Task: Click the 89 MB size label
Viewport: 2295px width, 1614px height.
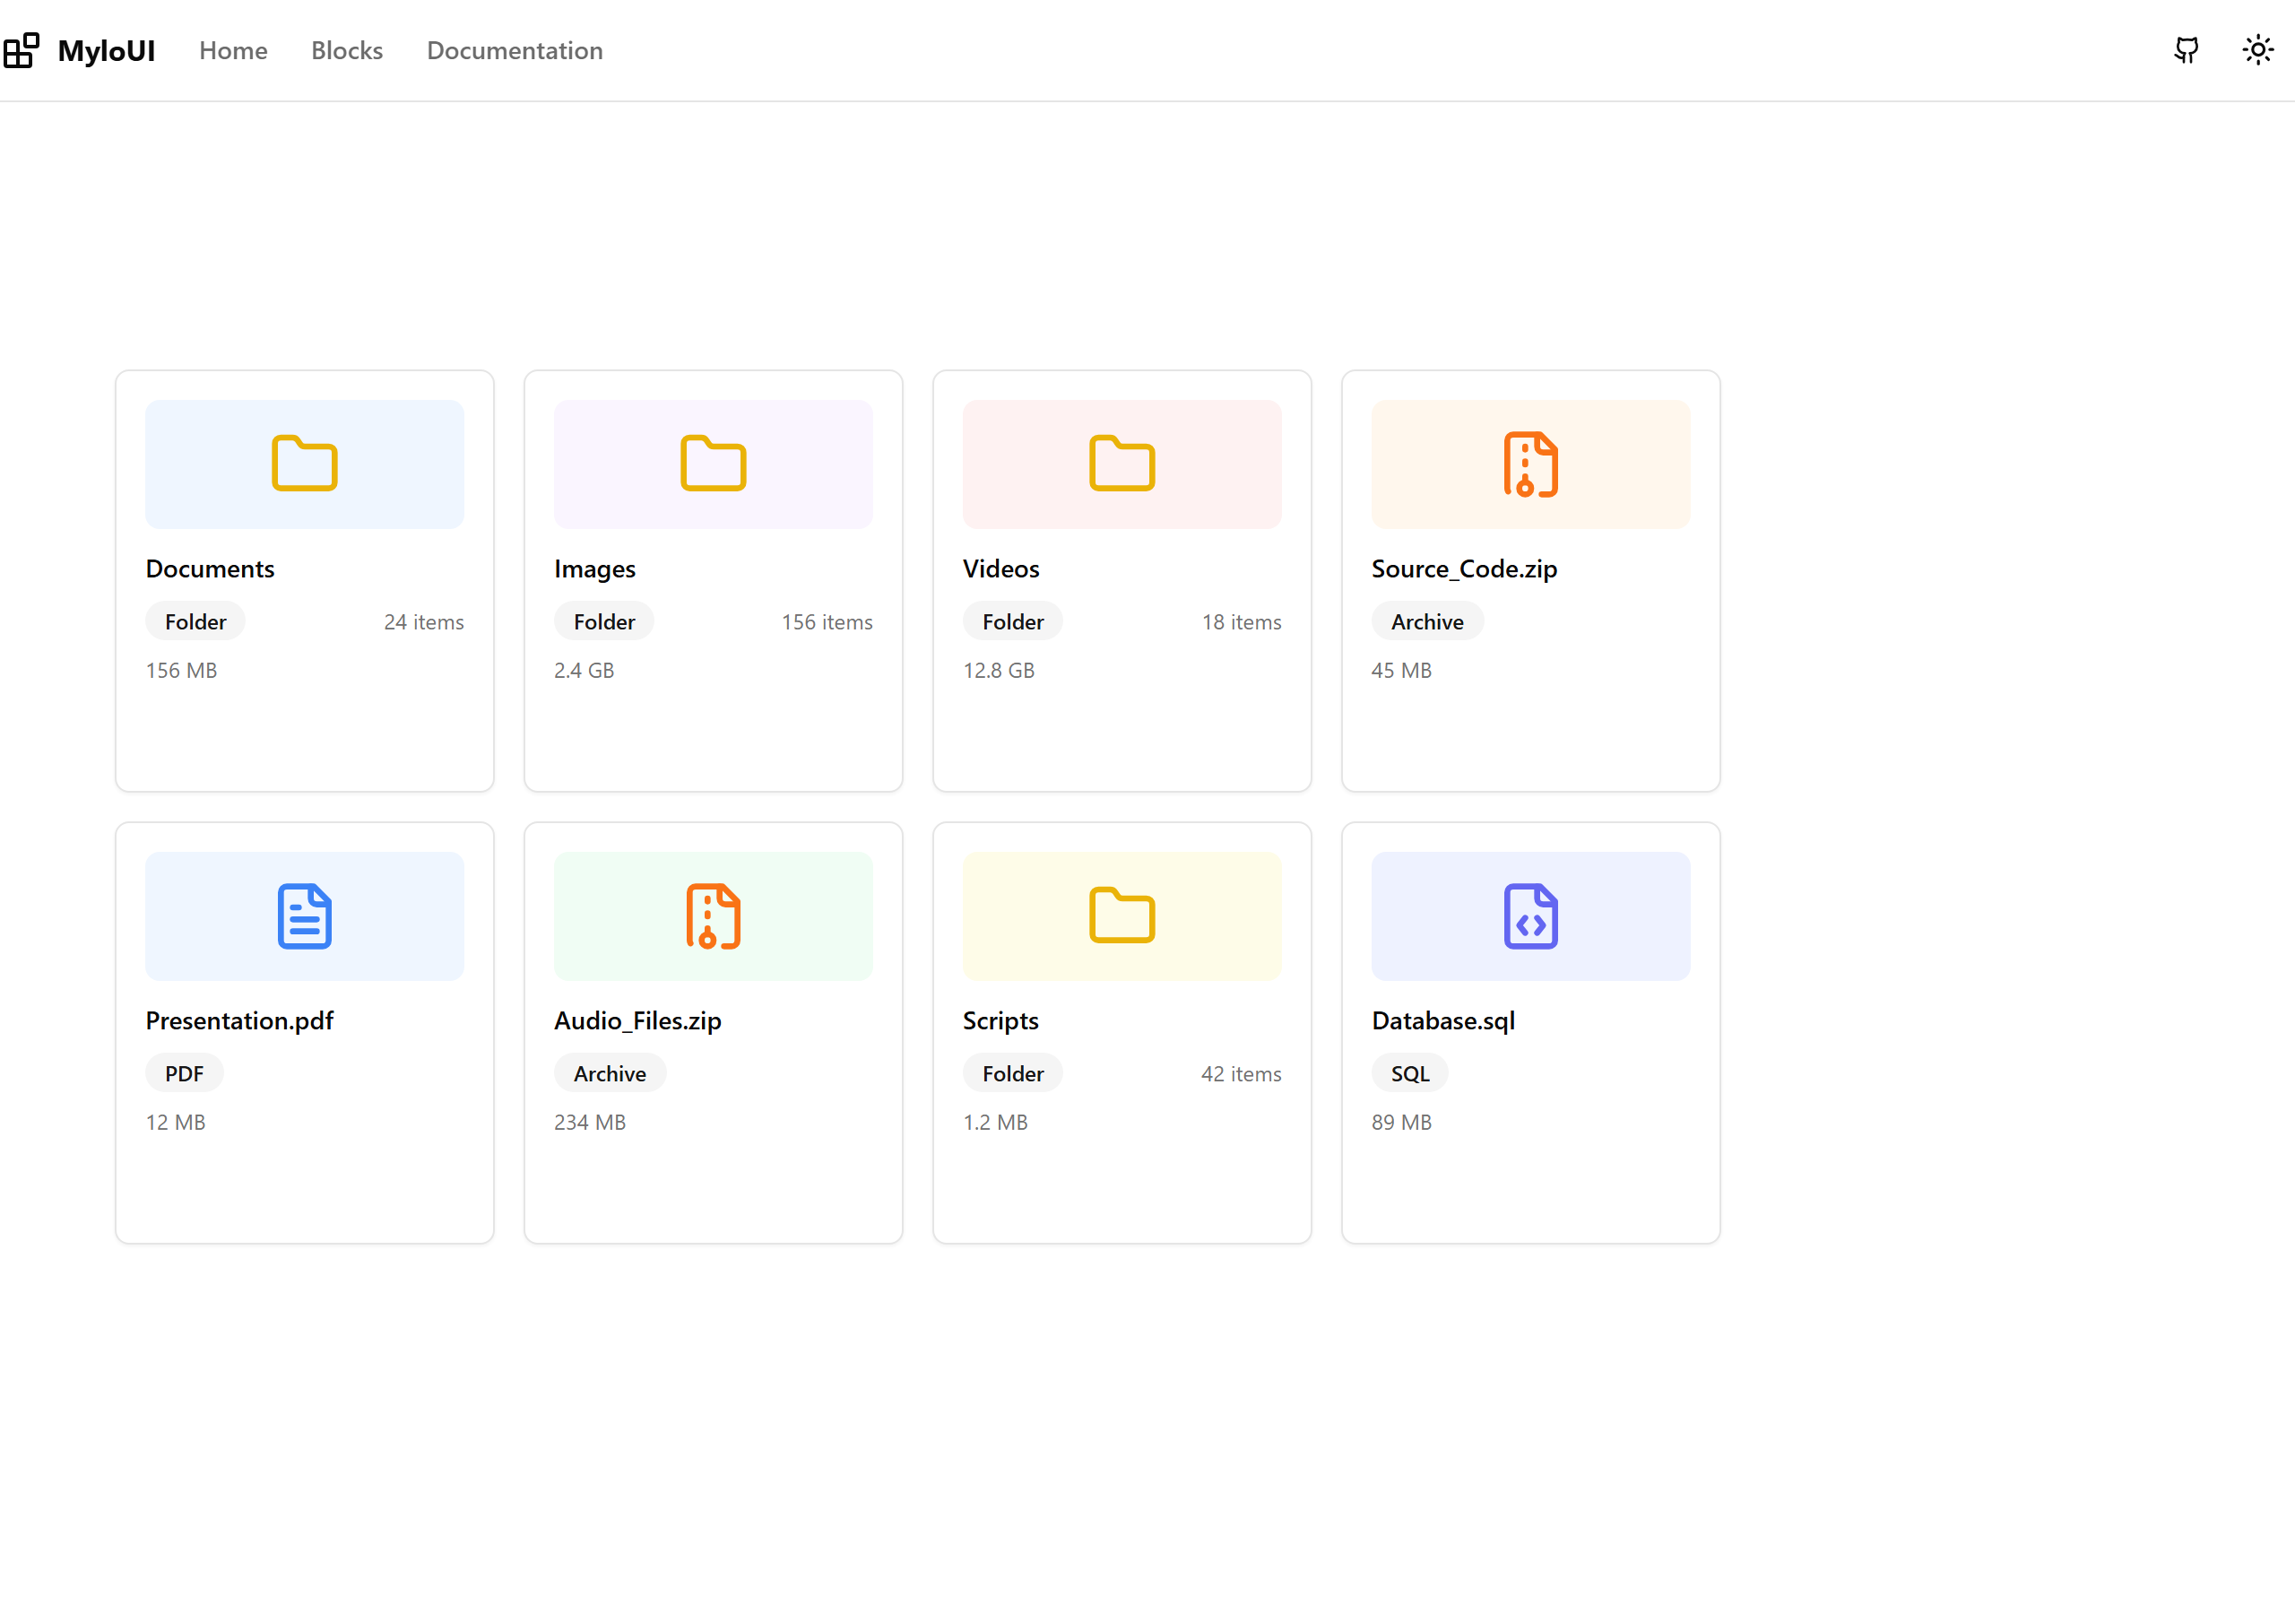Action: point(1402,1122)
